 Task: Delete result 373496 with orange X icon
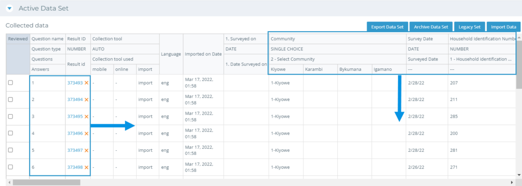pos(87,133)
